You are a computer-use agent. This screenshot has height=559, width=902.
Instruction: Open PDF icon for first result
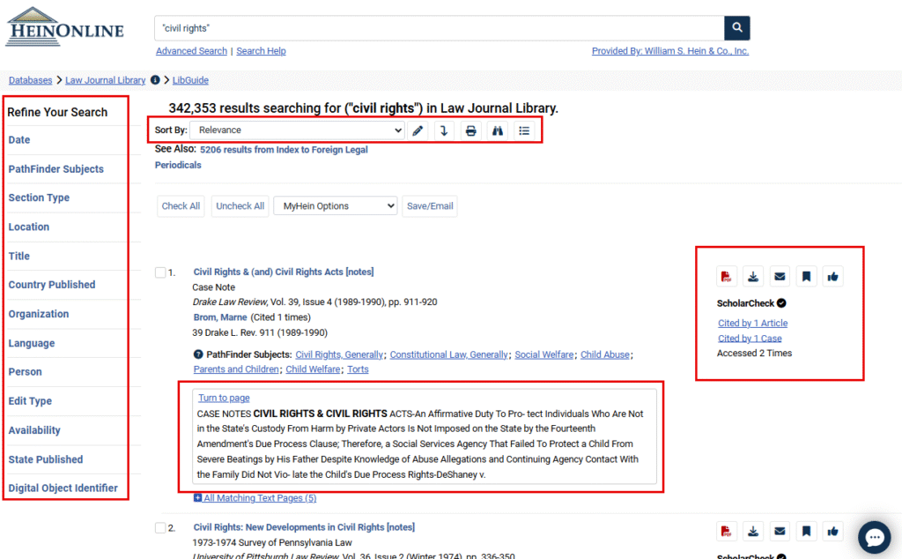pyautogui.click(x=726, y=277)
